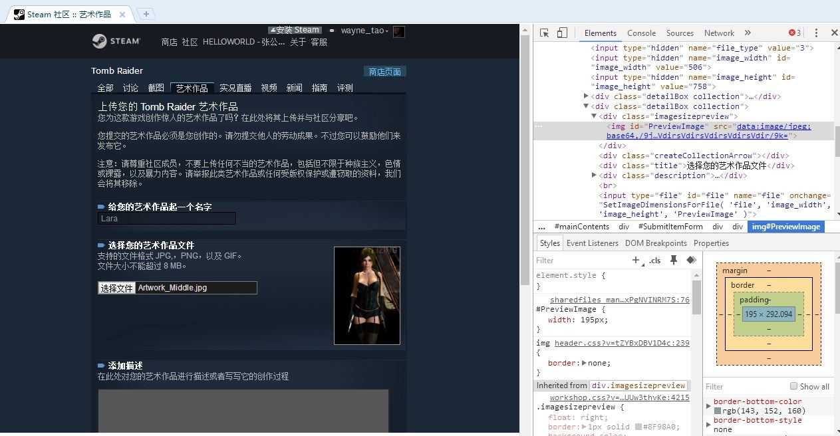Open the DevTools three-dot options menu
The image size is (840, 436).
click(x=816, y=33)
